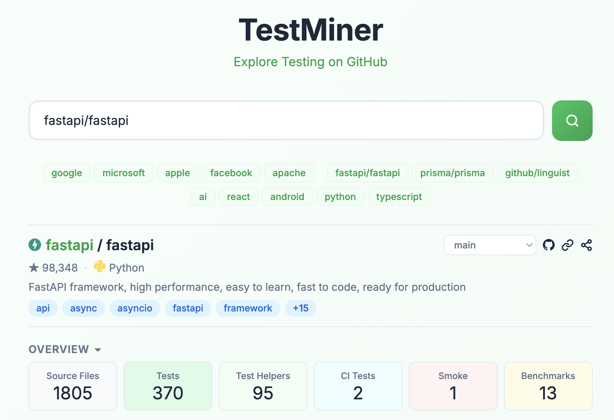This screenshot has height=420, width=614.
Task: Click the async topic tag
Action: 84,308
